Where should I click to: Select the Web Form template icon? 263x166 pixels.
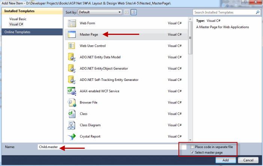72,23
